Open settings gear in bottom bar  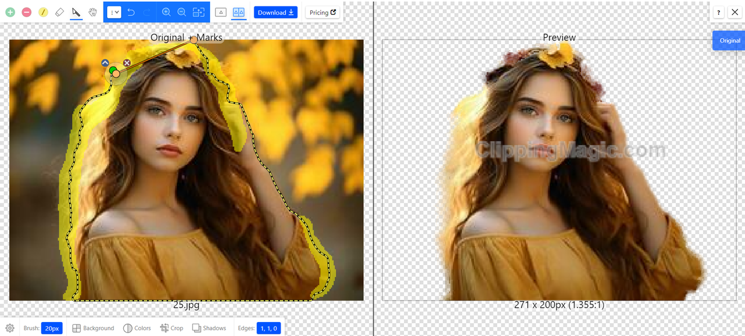pos(10,328)
